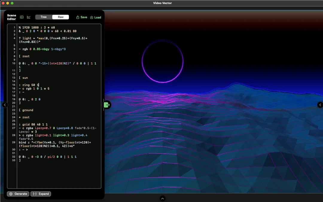This screenshot has height=202, width=323.
Task: Click the cube icon in Generate button
Action: coord(11,194)
